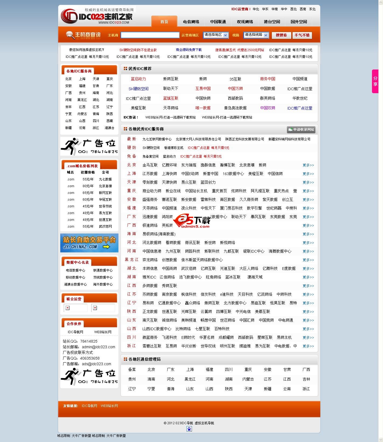Screen dimensions: 383x442
Task: Expand the 请选择地区 region dropdown
Action: (x=216, y=35)
